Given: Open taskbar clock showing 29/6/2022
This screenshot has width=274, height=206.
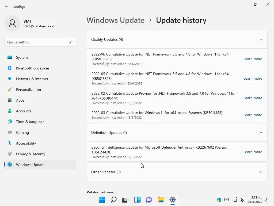Looking at the screenshot, I should coord(255,200).
